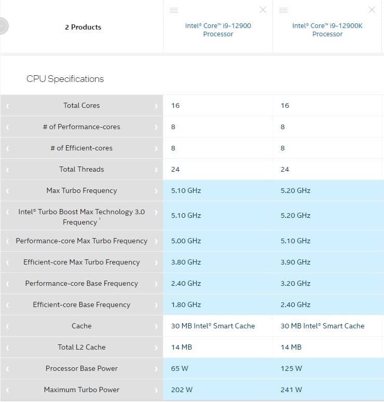The width and height of the screenshot is (384, 402).
Task: Click right arrow on Total L2 Cache row
Action: point(156,348)
